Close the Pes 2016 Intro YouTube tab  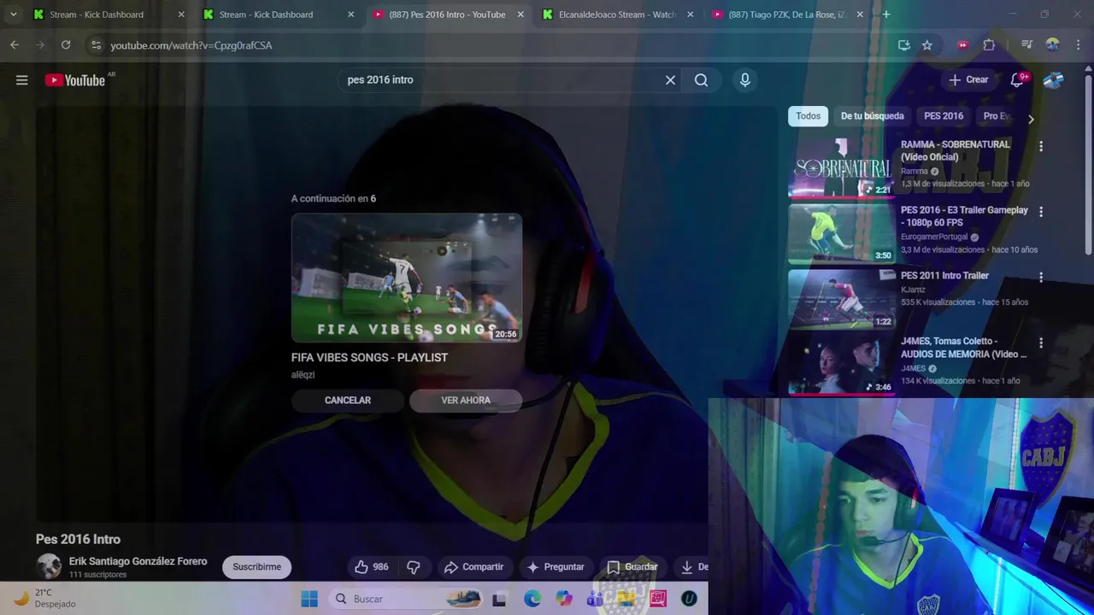(521, 15)
